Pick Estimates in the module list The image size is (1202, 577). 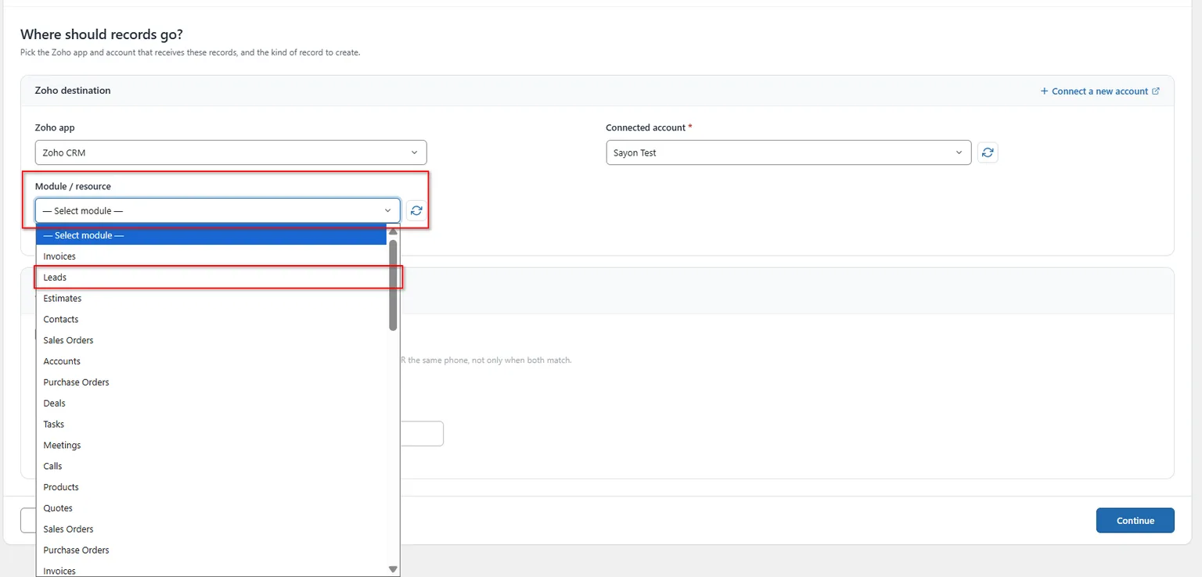point(211,299)
